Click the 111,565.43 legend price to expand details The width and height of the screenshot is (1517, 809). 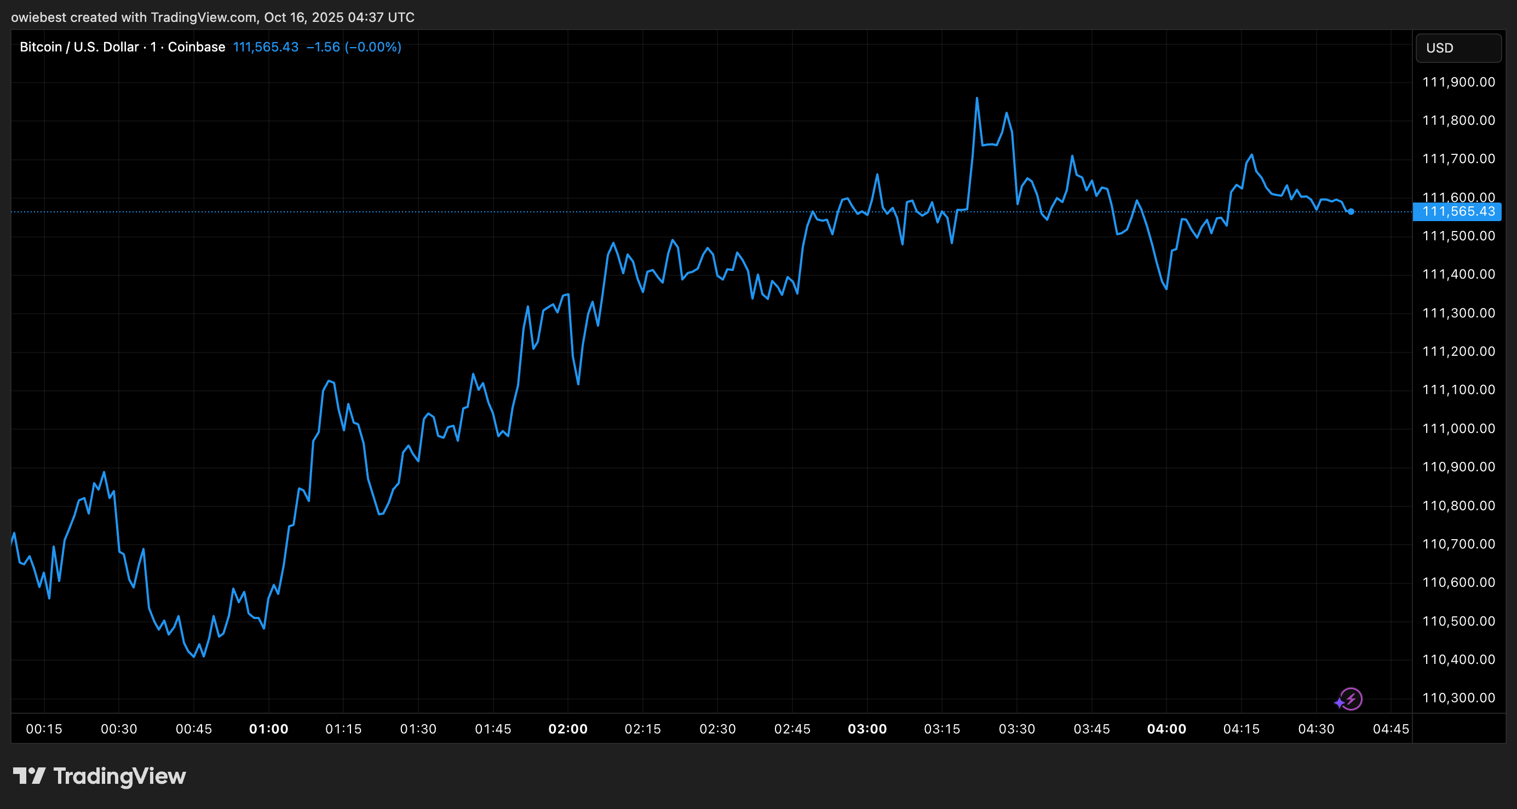point(265,47)
